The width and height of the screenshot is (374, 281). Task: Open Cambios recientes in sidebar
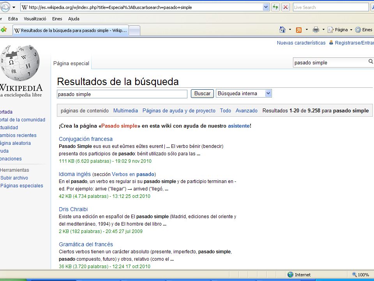(18, 135)
